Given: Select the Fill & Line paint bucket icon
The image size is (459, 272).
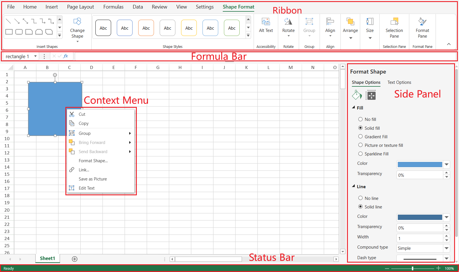Looking at the screenshot, I should pos(357,95).
